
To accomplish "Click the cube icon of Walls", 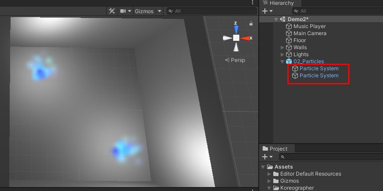I will [x=289, y=47].
